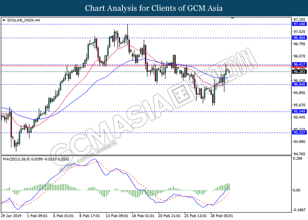Select the 95.549 price level label
308x220 pixels.
299,111
